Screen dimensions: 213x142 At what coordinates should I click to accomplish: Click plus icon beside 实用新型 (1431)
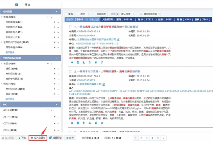point(54,32)
